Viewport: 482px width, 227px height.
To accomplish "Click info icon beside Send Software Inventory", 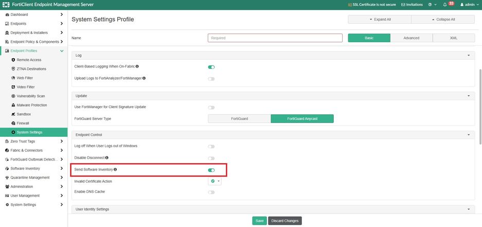I will (x=115, y=169).
